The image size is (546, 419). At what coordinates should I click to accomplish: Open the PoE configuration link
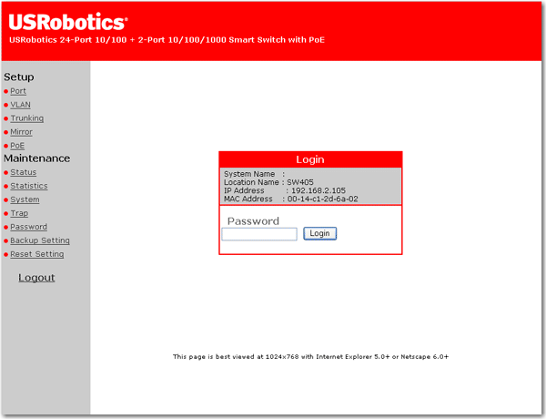[x=17, y=146]
